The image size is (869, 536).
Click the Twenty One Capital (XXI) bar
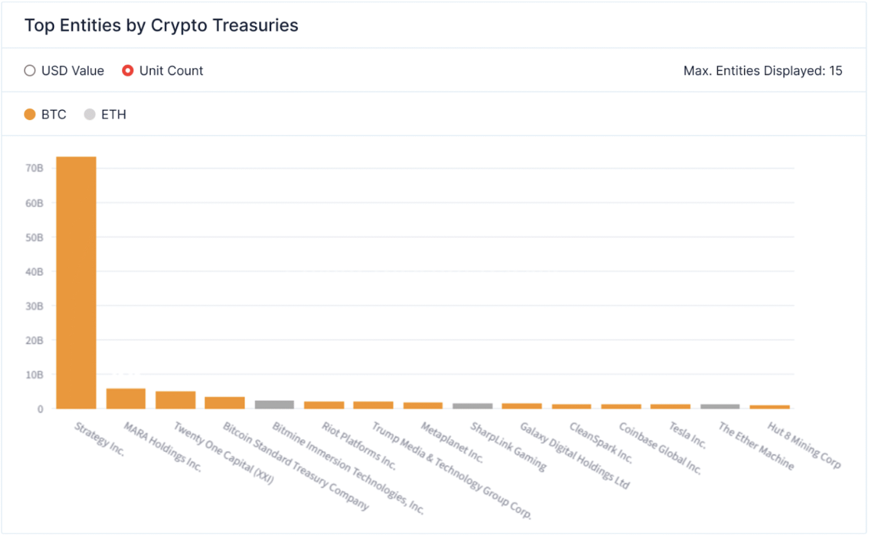(175, 400)
